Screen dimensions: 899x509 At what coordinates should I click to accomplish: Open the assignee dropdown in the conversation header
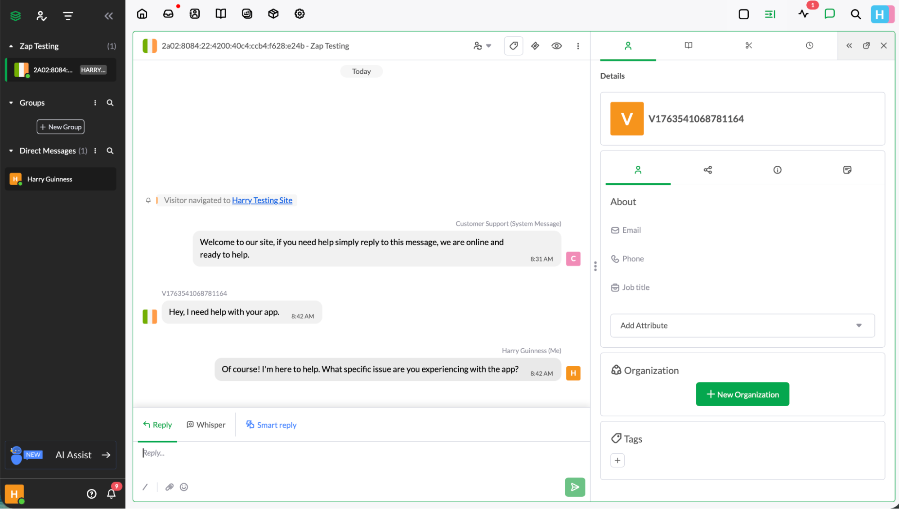tap(482, 45)
